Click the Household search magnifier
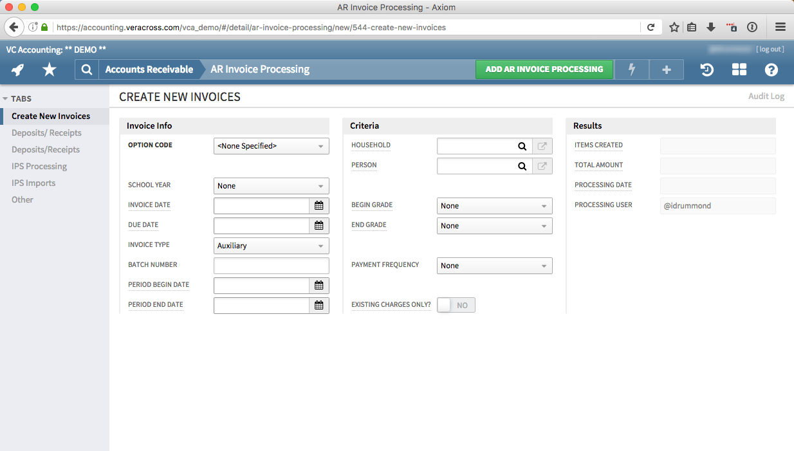794x451 pixels. click(x=522, y=146)
